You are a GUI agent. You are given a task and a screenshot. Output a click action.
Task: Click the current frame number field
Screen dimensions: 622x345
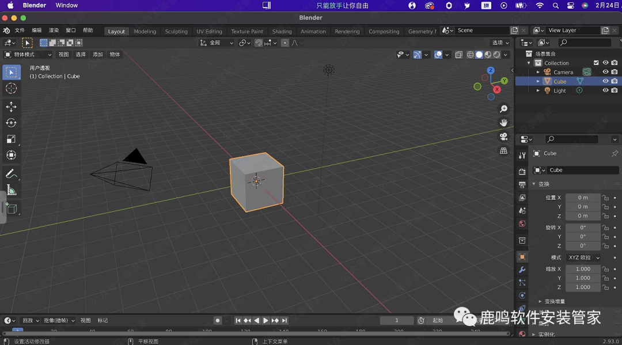[396, 320]
